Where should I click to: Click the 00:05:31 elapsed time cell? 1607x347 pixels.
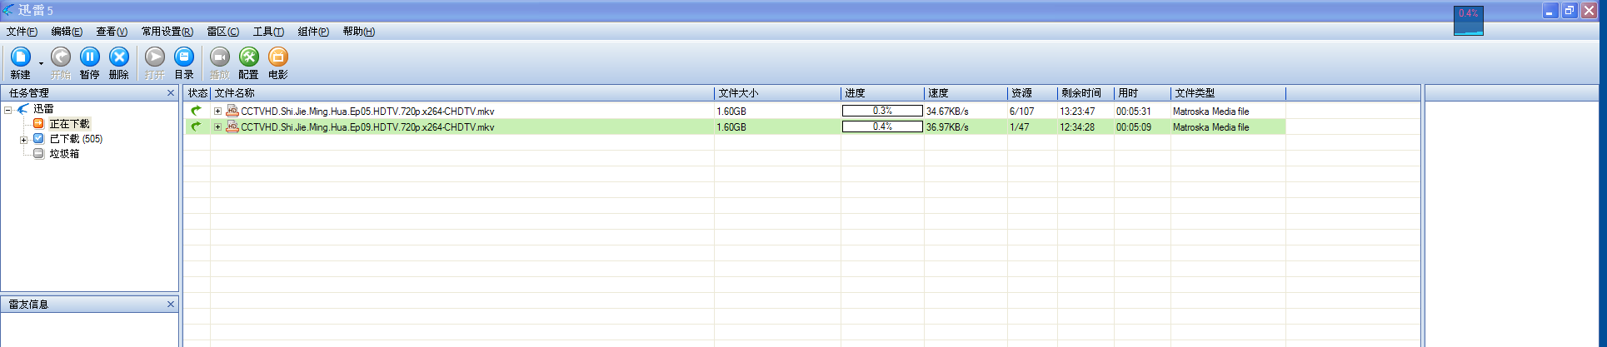[x=1134, y=112]
